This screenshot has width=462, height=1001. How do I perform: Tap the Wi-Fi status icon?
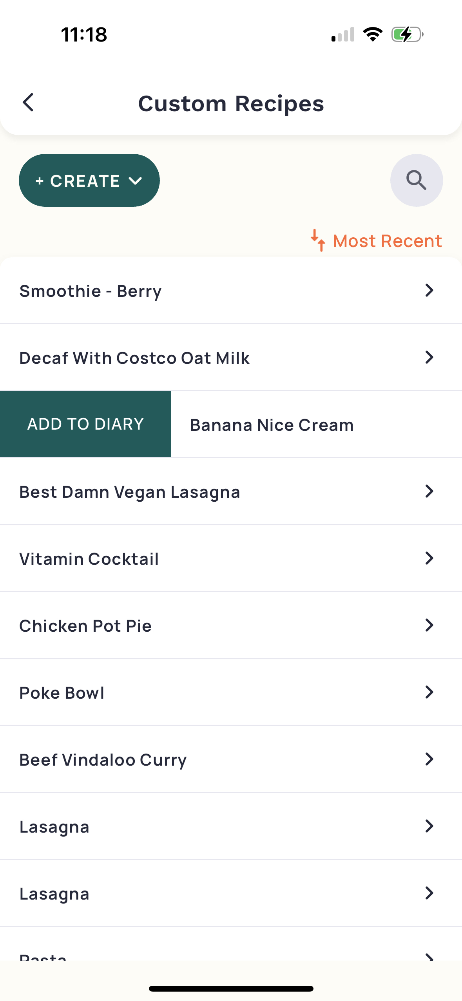tap(373, 34)
